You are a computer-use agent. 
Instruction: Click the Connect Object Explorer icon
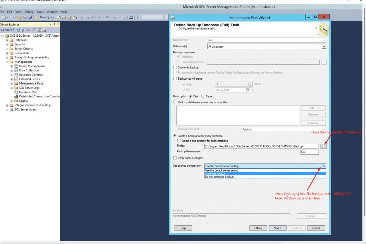pos(18,30)
